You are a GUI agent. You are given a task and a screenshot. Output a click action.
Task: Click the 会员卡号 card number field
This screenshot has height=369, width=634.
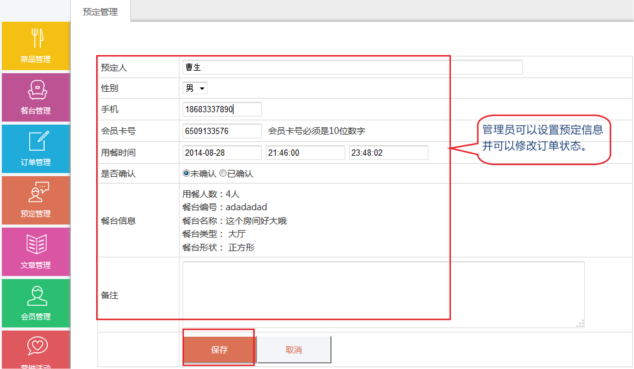pos(222,131)
